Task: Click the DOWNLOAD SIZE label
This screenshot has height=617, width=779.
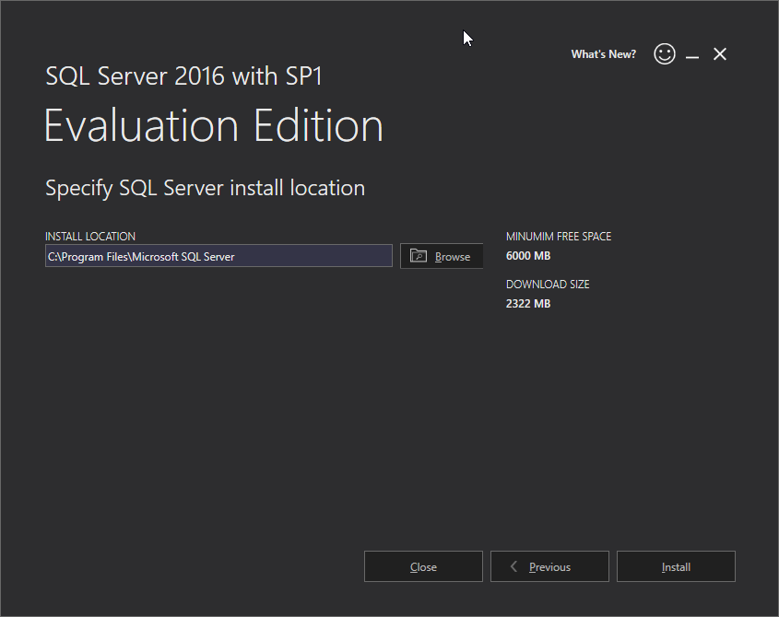Action: [548, 285]
